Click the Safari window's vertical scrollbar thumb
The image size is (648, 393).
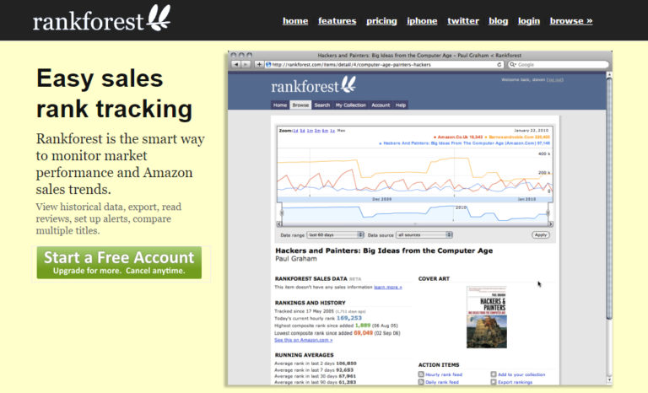click(x=608, y=198)
